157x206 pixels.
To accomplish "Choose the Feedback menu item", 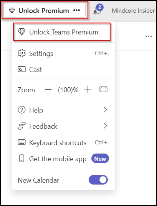I will click(x=63, y=126).
